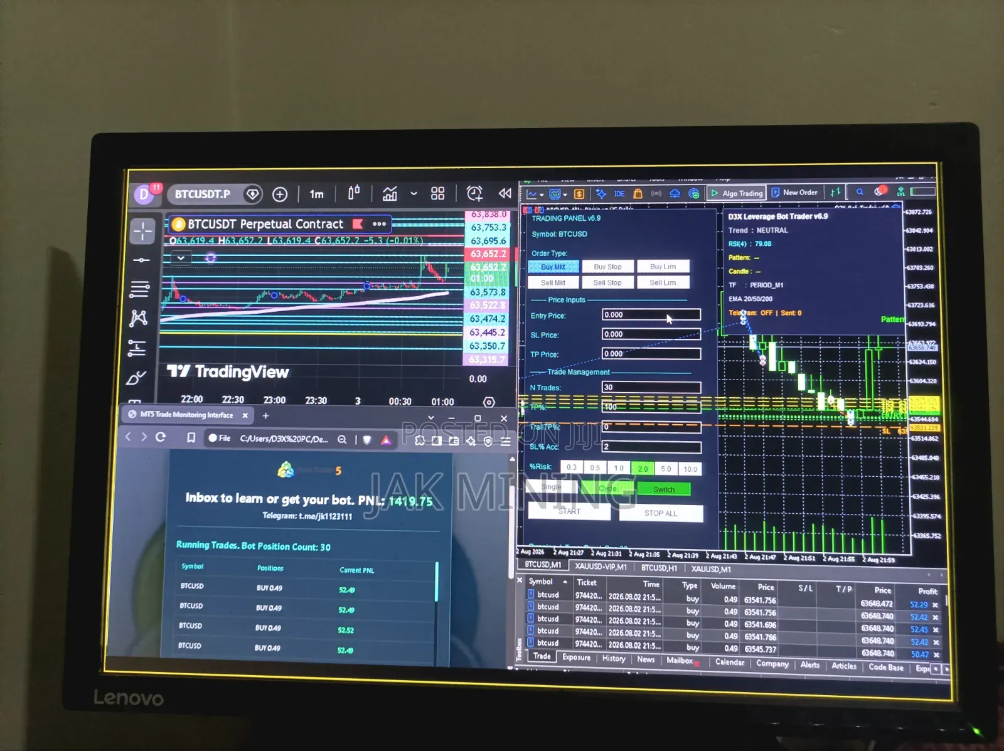Click the TradingView bar replay rewind icon
The width and height of the screenshot is (1004, 751).
click(x=505, y=193)
